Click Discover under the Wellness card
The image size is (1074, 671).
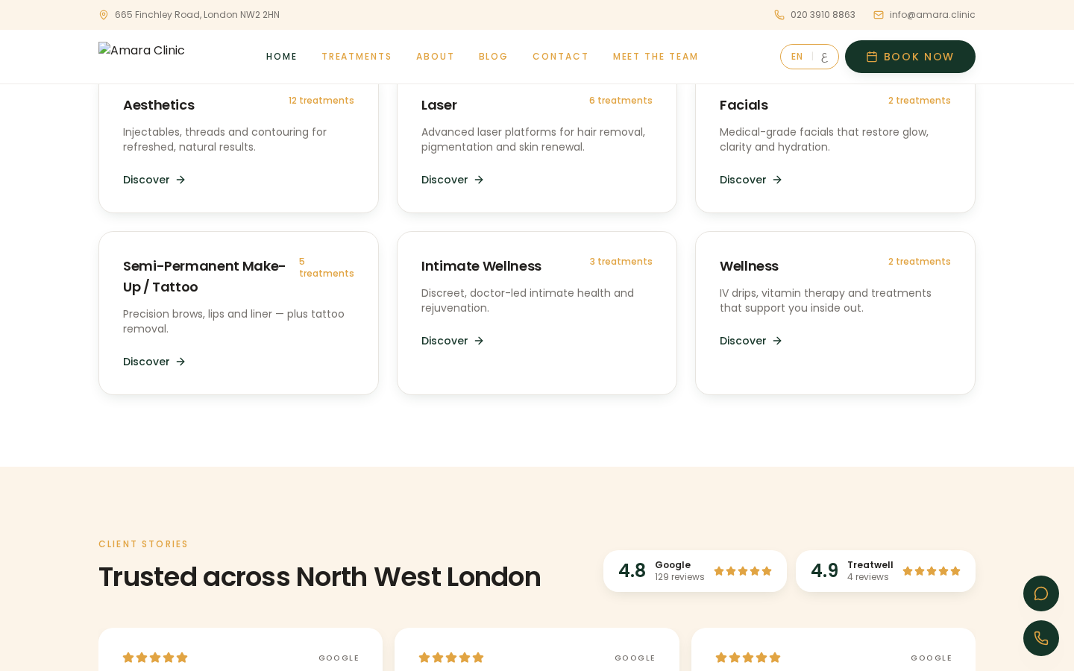(x=751, y=341)
